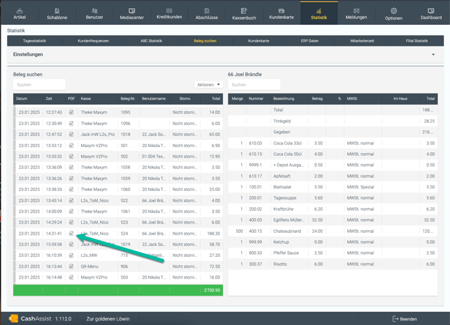Open the Meldungen envelope icon
The image size is (450, 325).
(356, 11)
